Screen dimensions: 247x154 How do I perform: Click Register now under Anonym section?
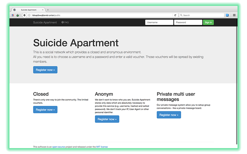pos(107,119)
